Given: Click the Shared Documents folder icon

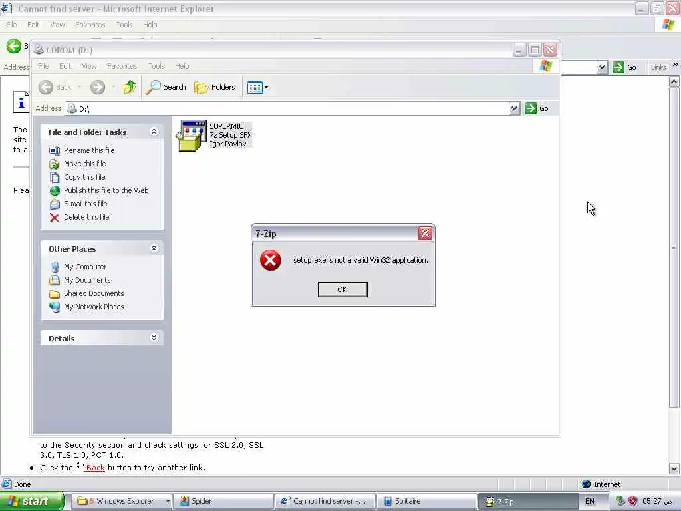Looking at the screenshot, I should click(55, 294).
